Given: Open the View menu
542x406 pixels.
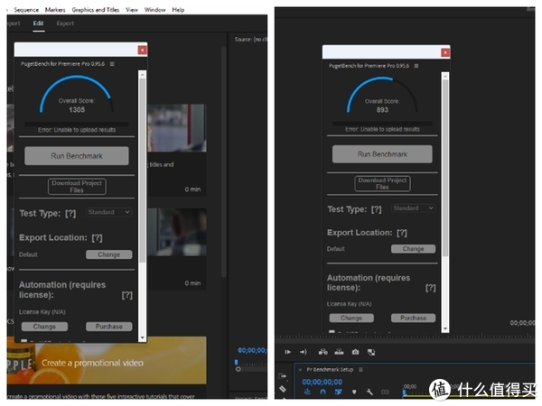Looking at the screenshot, I should [x=132, y=10].
